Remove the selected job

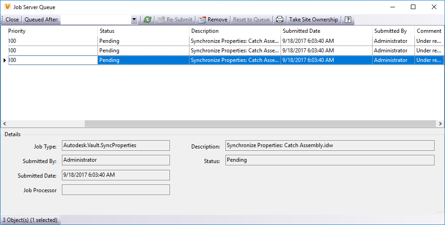[213, 20]
